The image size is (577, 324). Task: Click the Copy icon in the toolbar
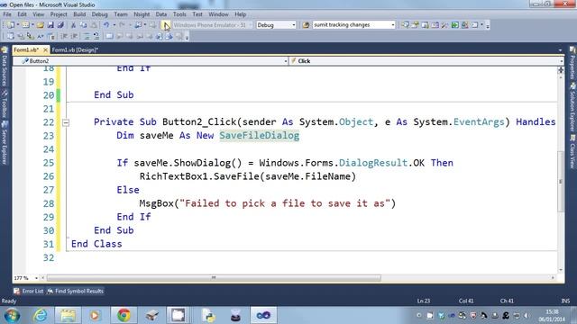point(84,25)
